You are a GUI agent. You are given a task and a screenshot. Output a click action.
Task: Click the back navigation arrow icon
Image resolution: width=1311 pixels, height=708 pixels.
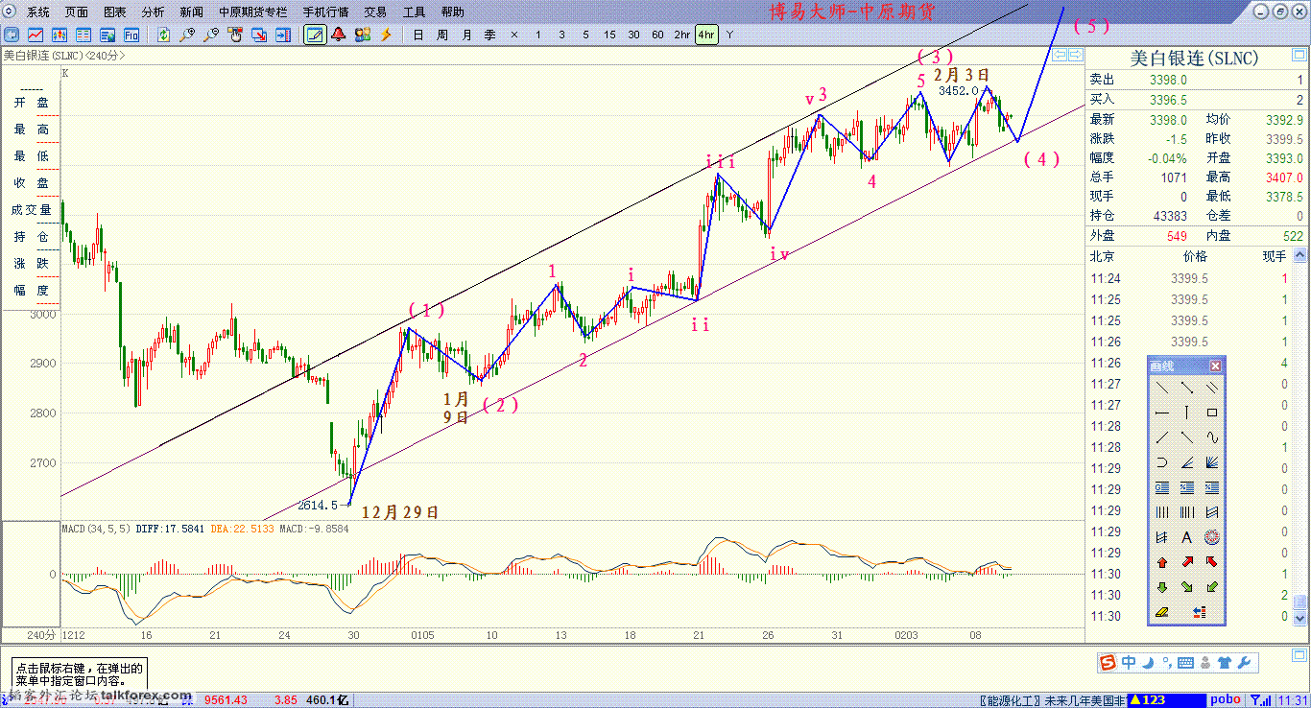[x=12, y=35]
